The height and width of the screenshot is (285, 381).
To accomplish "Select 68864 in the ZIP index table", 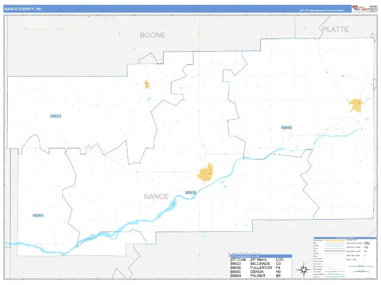I will tap(236, 275).
